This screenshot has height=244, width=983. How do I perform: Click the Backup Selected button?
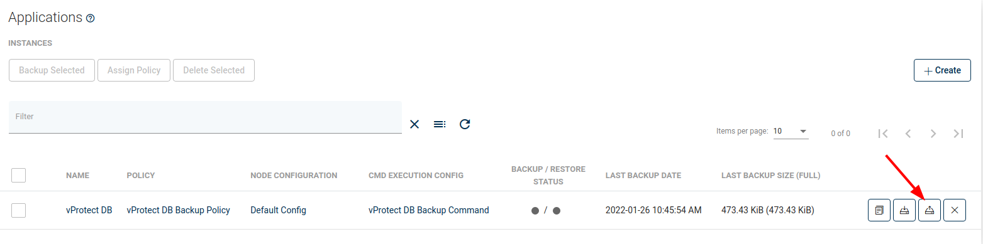[x=52, y=70]
